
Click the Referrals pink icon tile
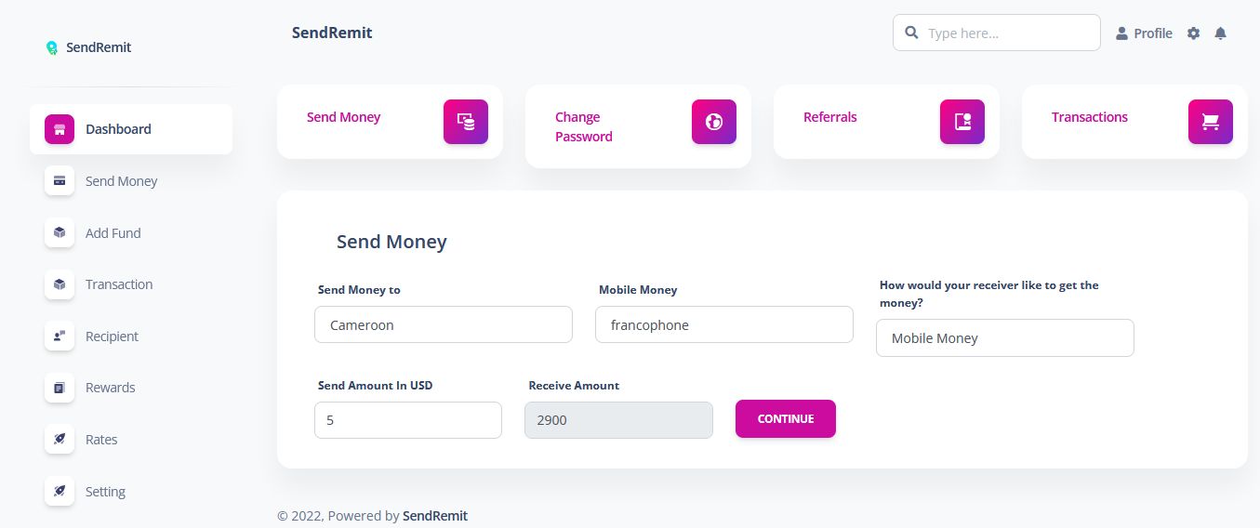point(962,122)
